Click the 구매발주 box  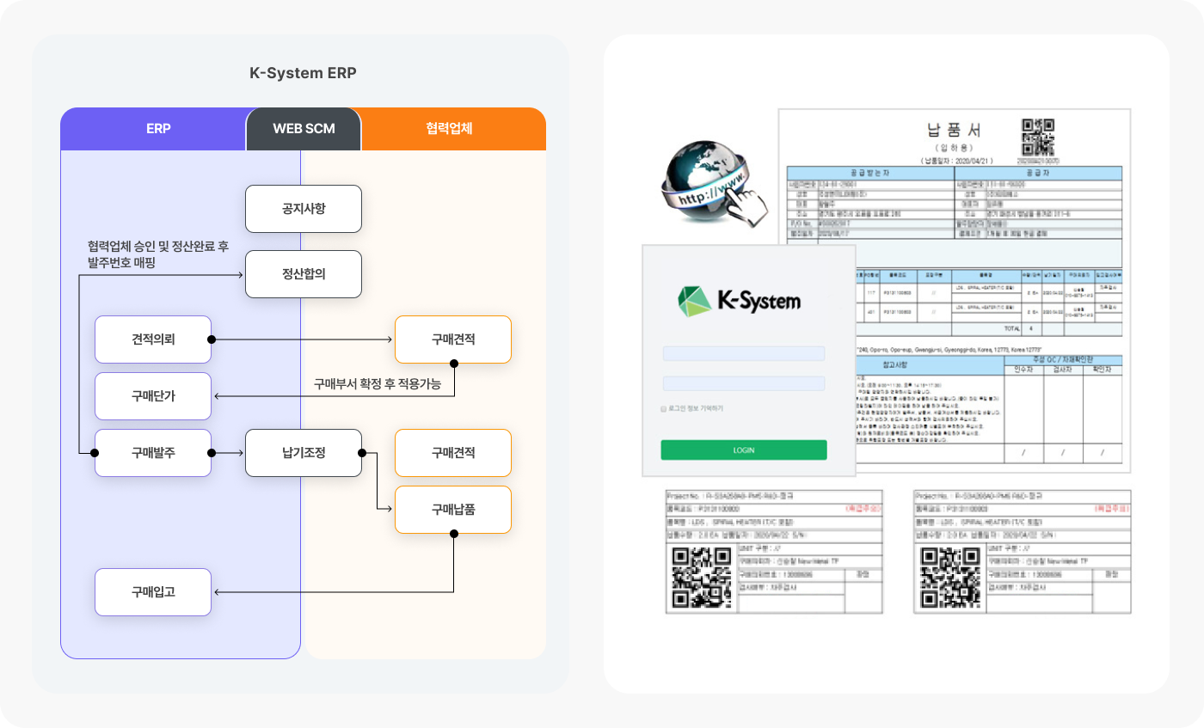[153, 453]
